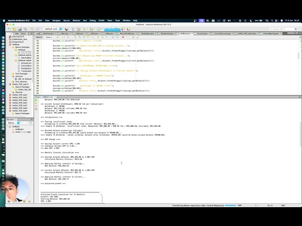This screenshot has height=226, width=302.
Task: Switch to the Account.java editor tab
Action: click(202, 33)
